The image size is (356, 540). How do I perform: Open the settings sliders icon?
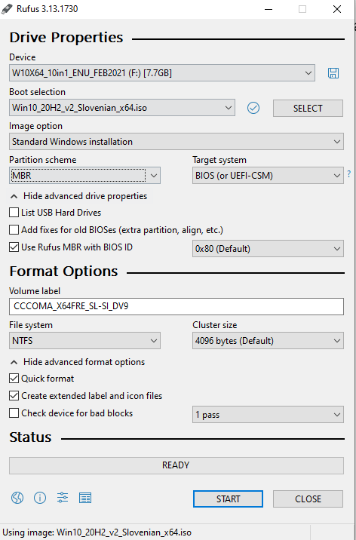point(63,498)
